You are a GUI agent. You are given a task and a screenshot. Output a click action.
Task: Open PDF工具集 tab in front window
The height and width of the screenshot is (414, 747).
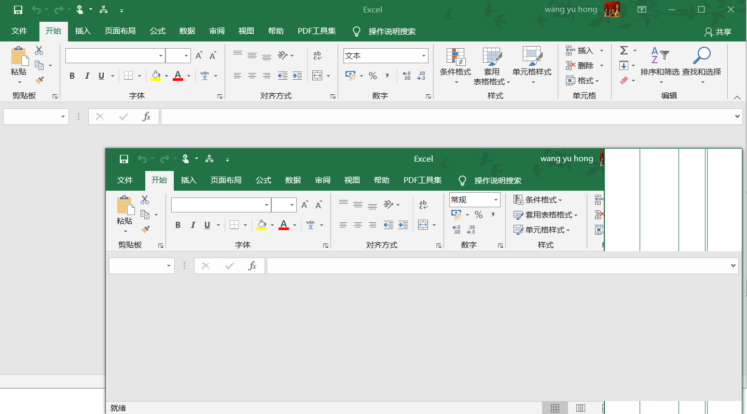(x=423, y=180)
